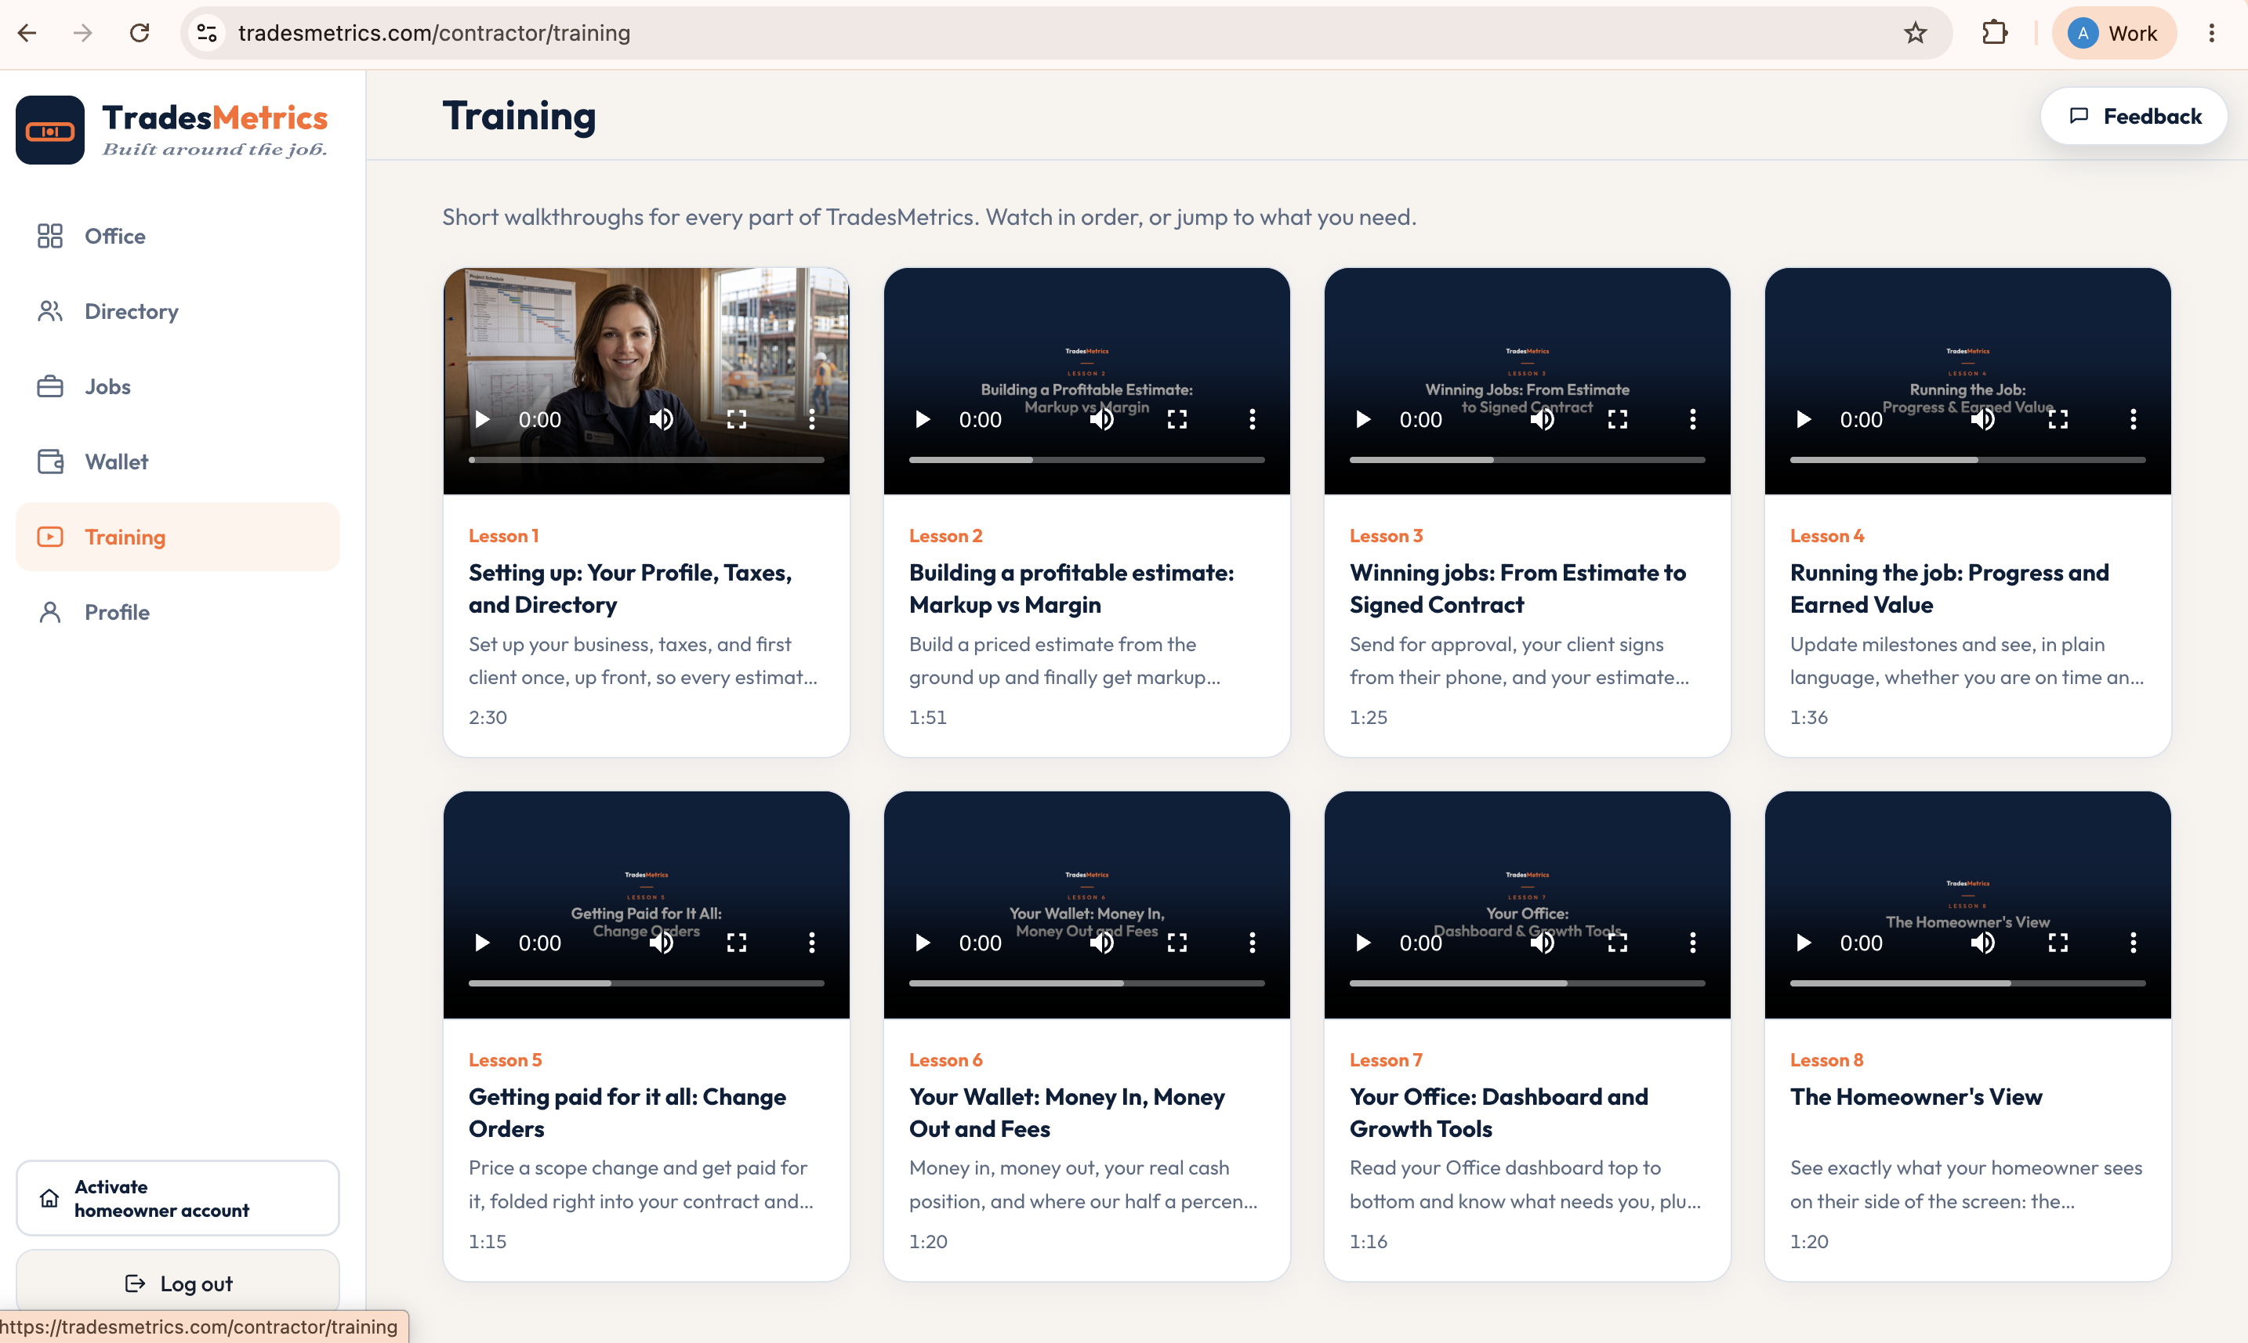Open more options on Lesson 8 video
Viewport: 2248px width, 1343px height.
[x=2133, y=943]
